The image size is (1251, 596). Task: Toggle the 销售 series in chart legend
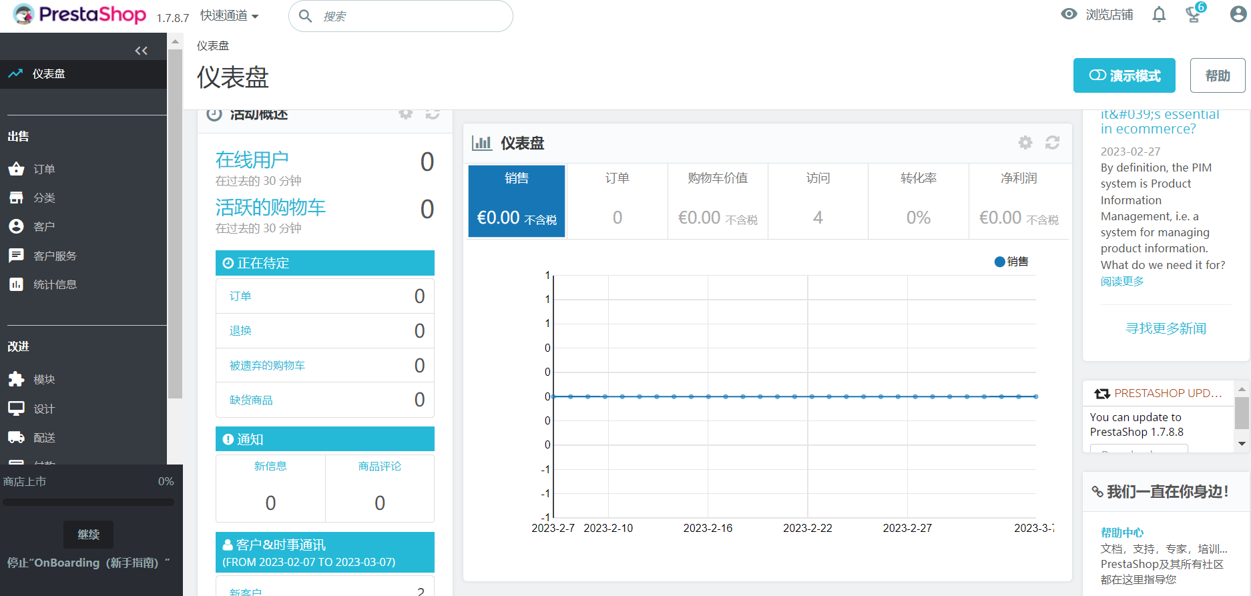[1011, 262]
